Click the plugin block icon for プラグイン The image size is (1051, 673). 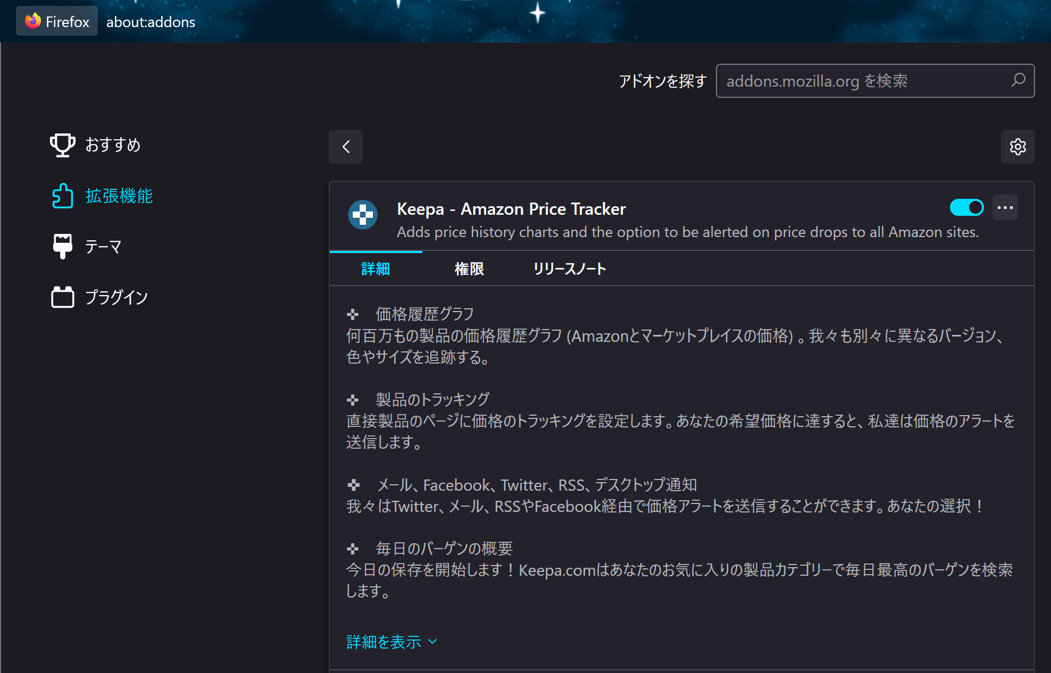(x=63, y=297)
